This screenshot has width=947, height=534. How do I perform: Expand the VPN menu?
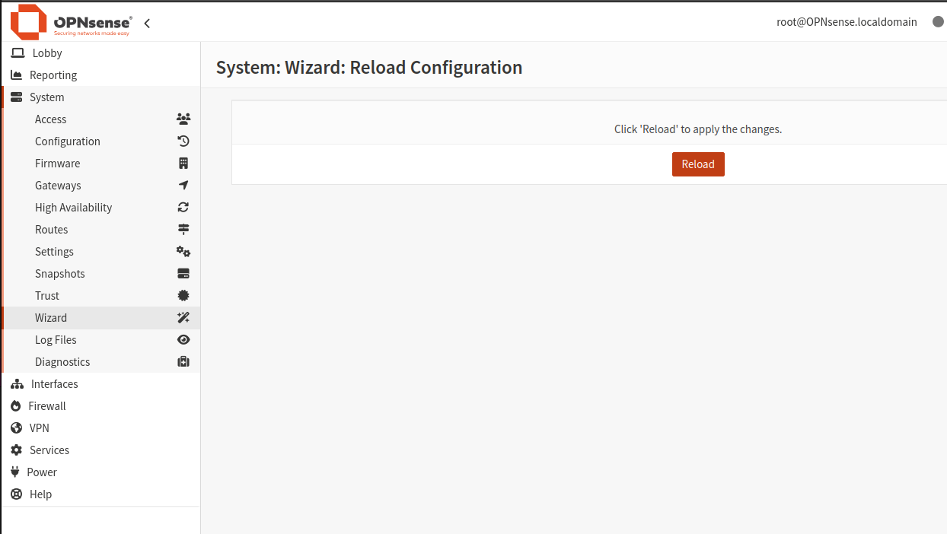point(100,428)
